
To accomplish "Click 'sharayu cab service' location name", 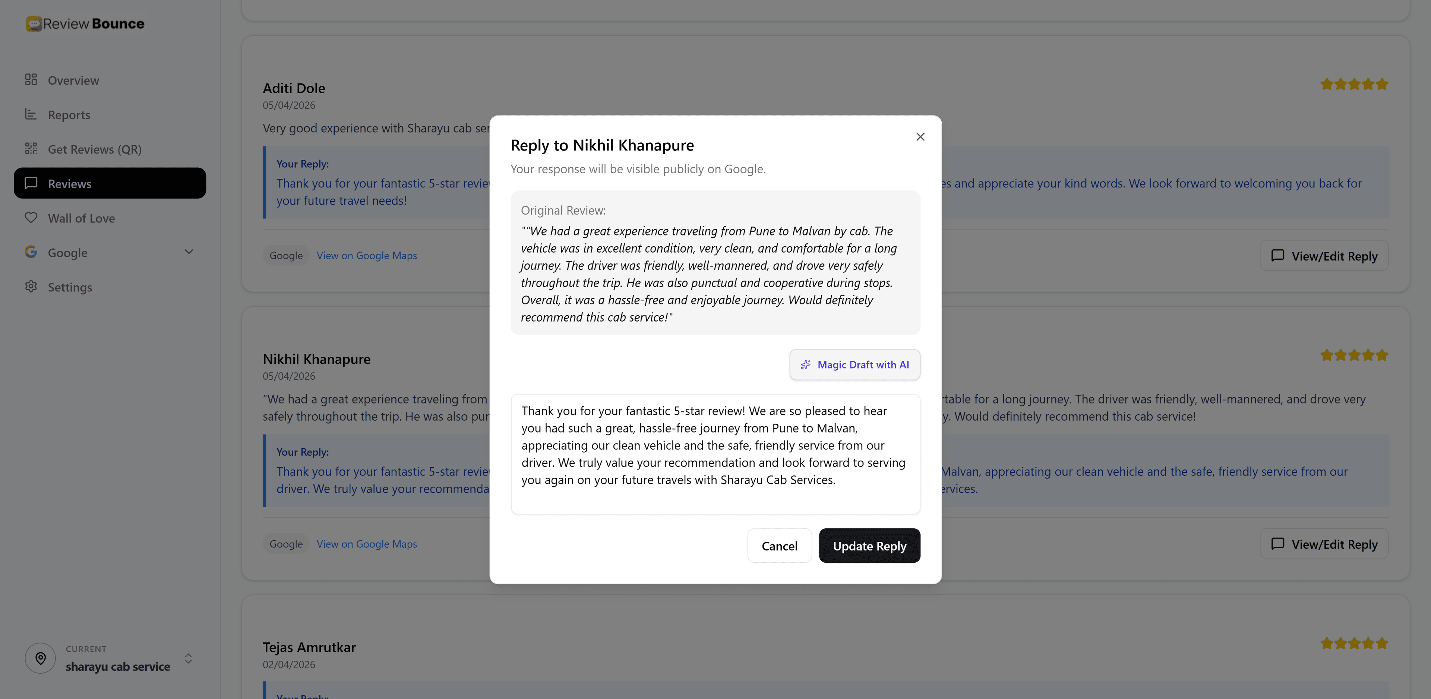I will (x=118, y=666).
